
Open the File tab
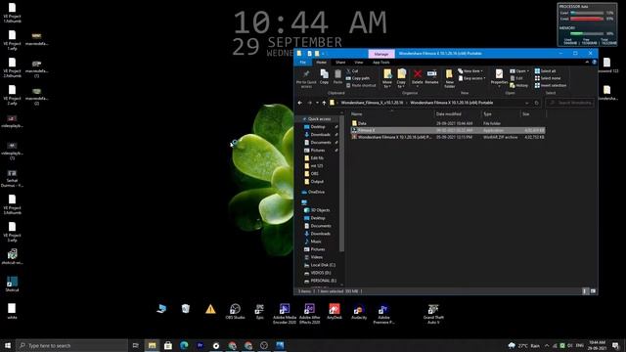point(303,63)
